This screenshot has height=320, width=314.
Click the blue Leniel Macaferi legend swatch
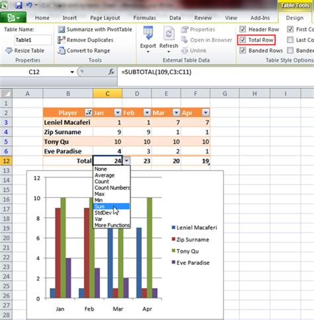(x=174, y=228)
